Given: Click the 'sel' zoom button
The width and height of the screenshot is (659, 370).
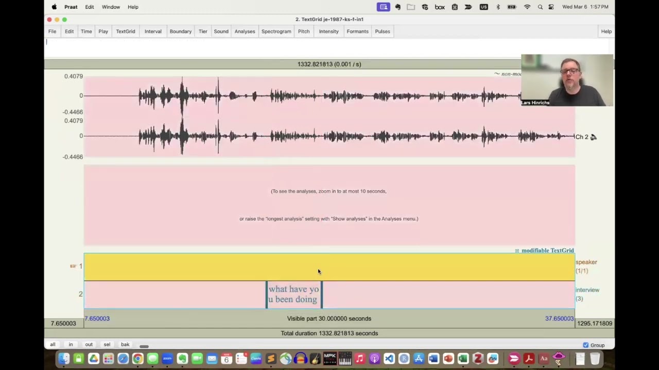Looking at the screenshot, I should tap(107, 344).
